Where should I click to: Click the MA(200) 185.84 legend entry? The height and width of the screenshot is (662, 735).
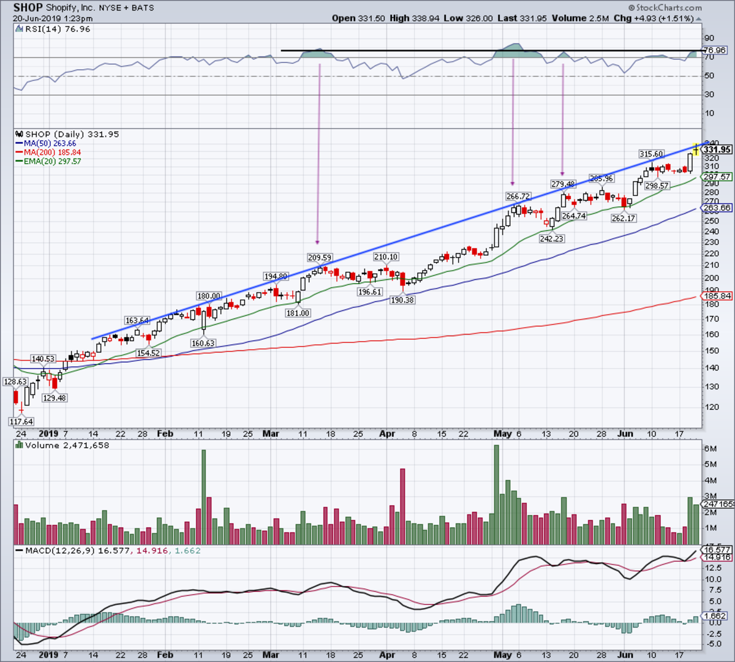pos(48,152)
